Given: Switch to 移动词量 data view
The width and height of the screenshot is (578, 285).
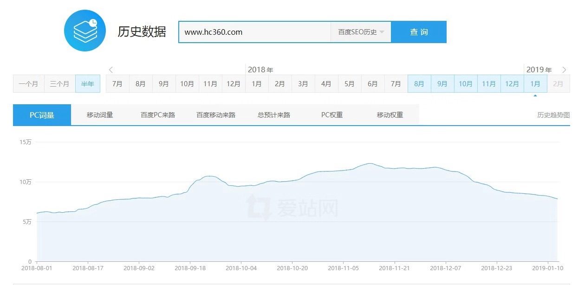Looking at the screenshot, I should pos(99,114).
